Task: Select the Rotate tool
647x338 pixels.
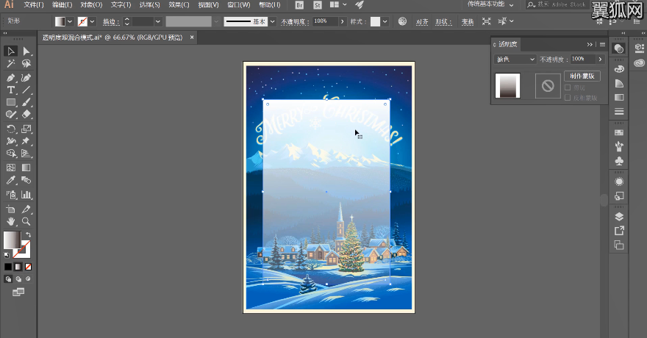Action: [11, 129]
